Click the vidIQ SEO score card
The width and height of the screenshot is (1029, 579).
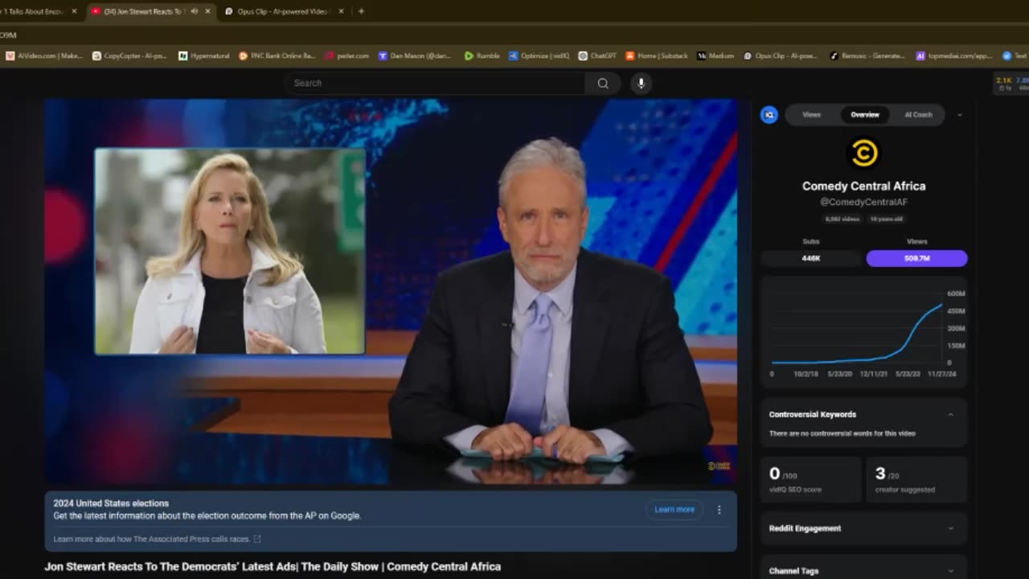810,479
